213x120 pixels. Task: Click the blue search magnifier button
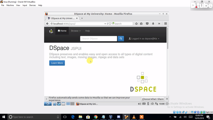[x=121, y=39]
